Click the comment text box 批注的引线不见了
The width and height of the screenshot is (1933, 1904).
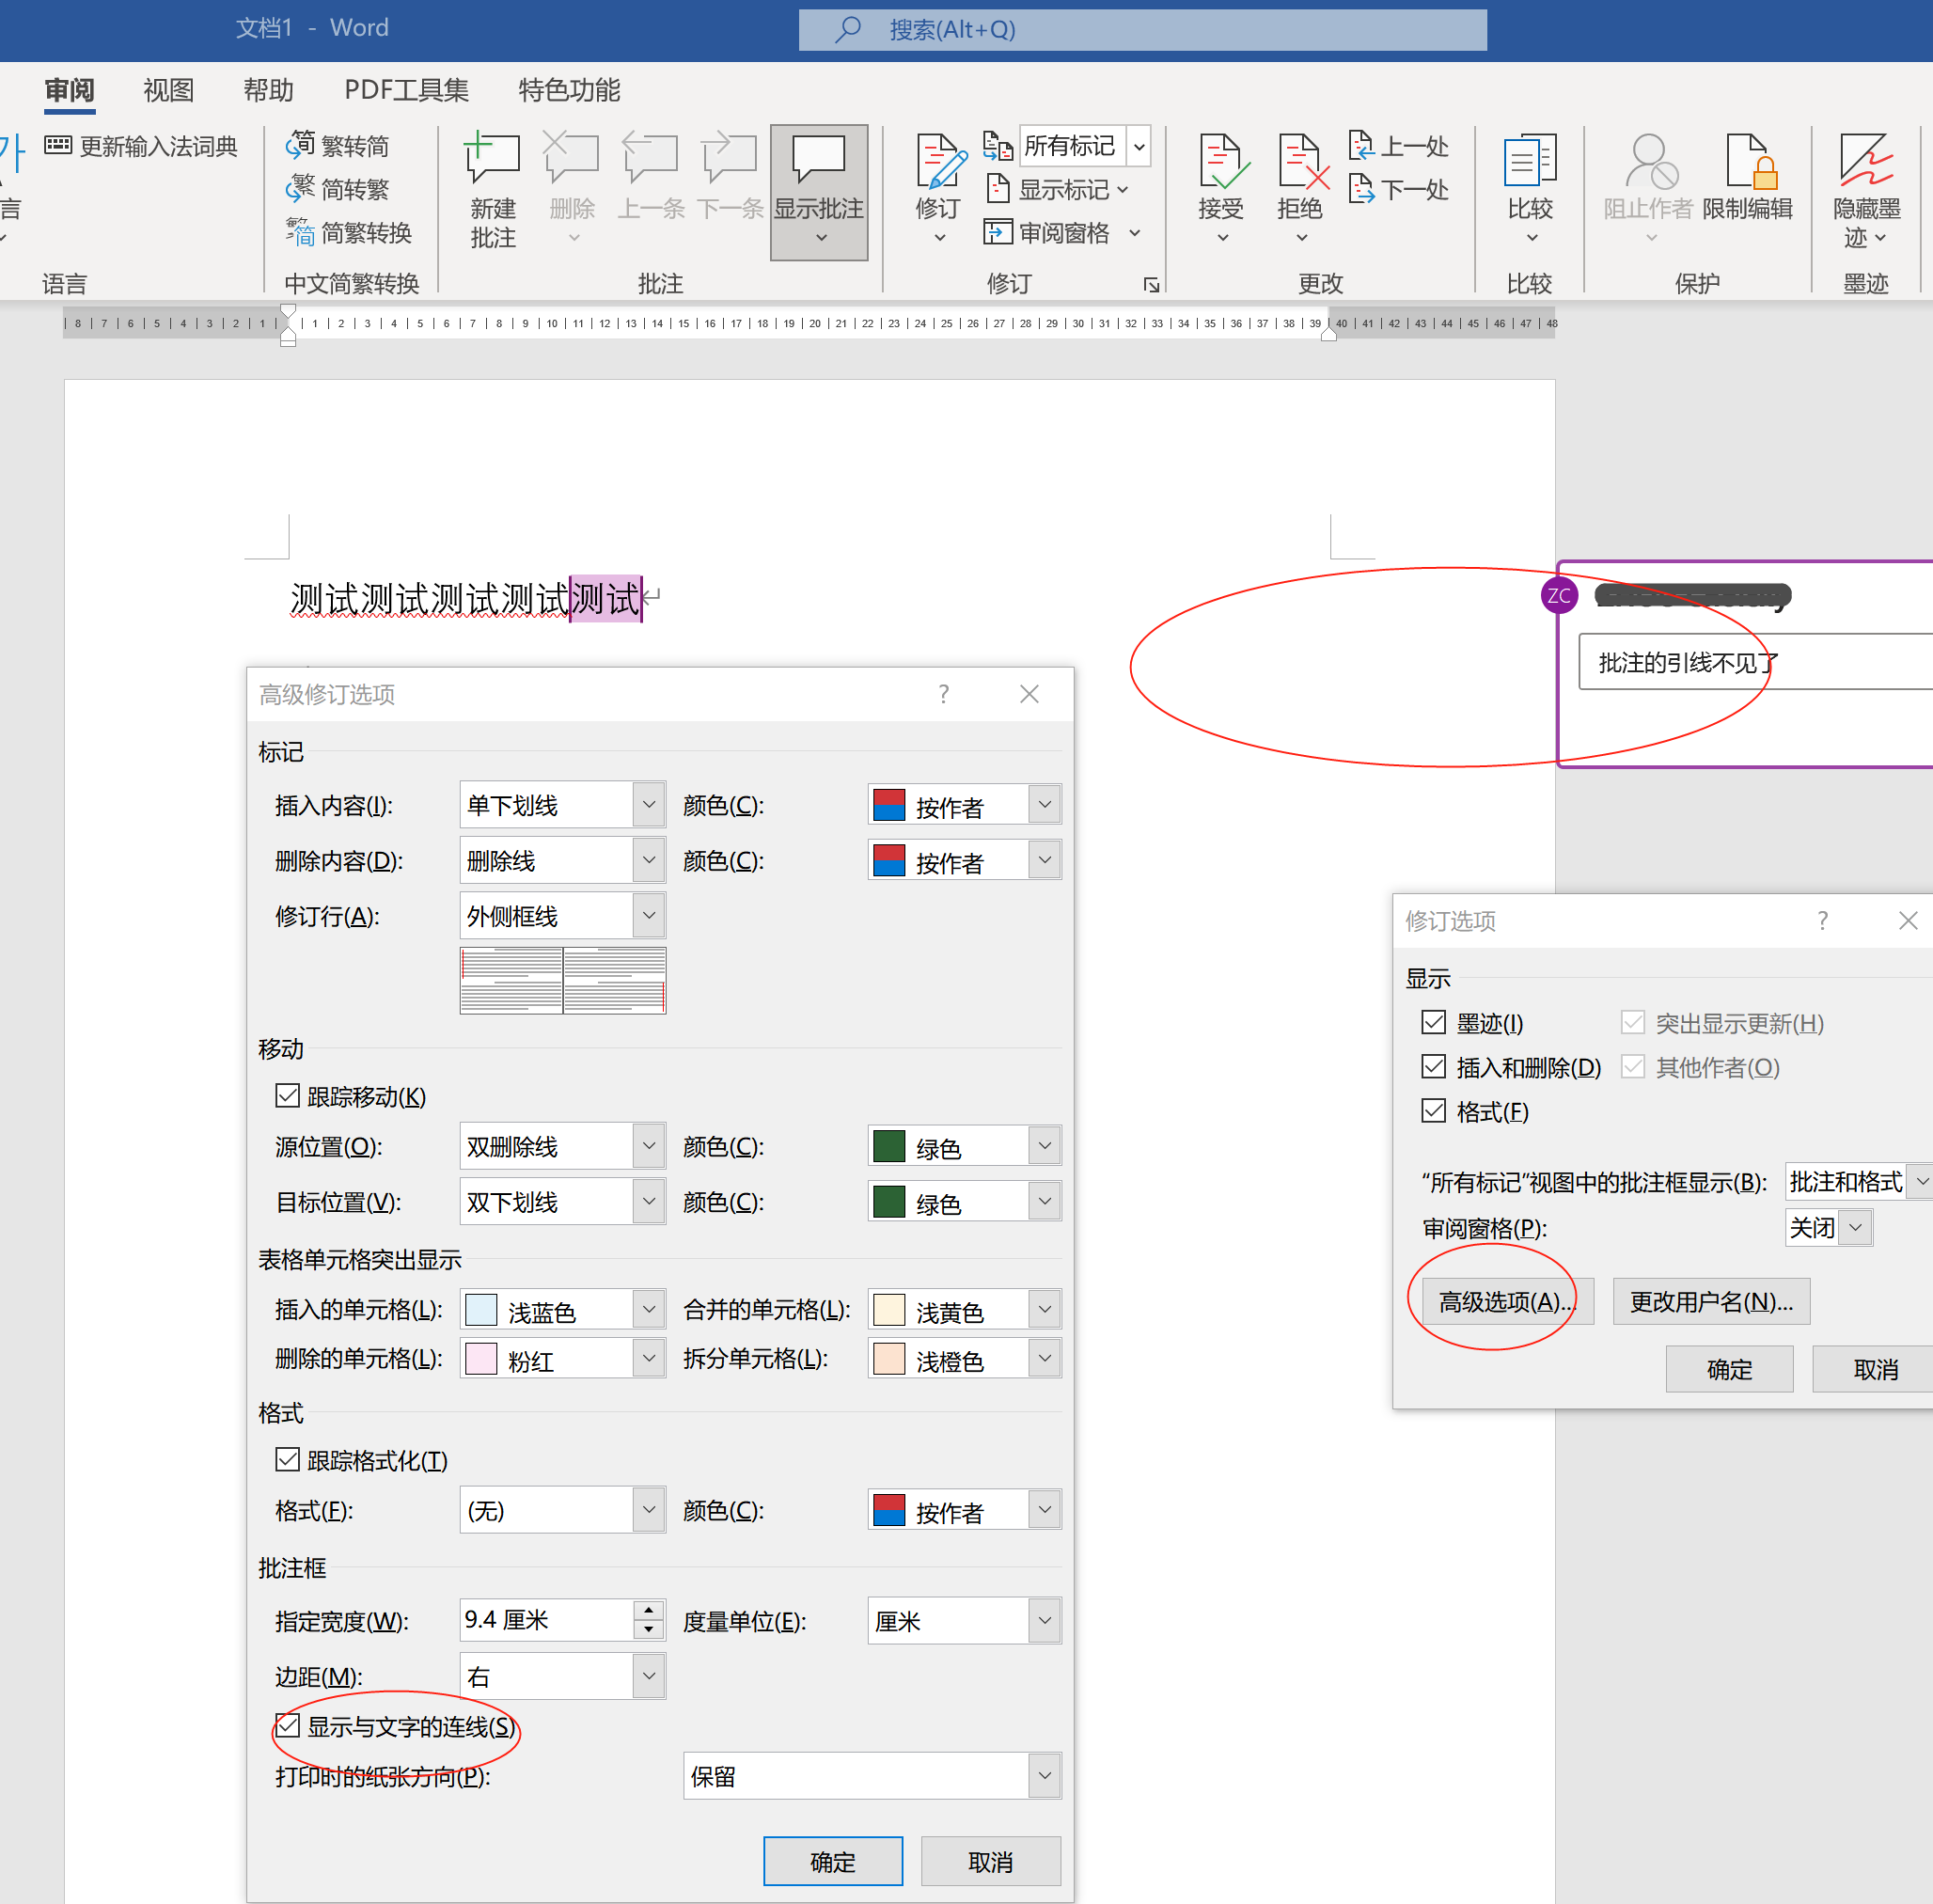pyautogui.click(x=1755, y=661)
